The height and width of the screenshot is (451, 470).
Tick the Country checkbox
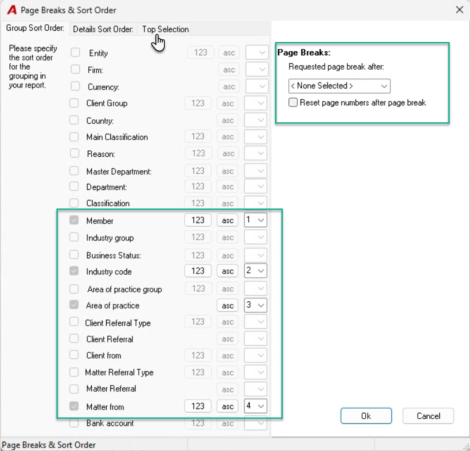pyautogui.click(x=74, y=120)
